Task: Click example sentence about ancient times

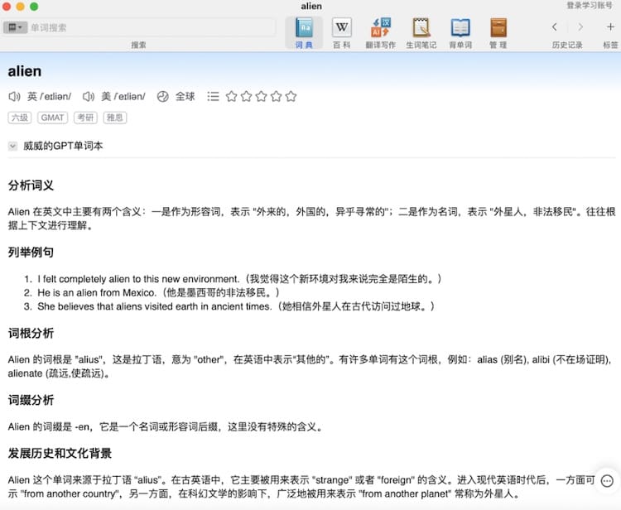Action: (x=236, y=306)
